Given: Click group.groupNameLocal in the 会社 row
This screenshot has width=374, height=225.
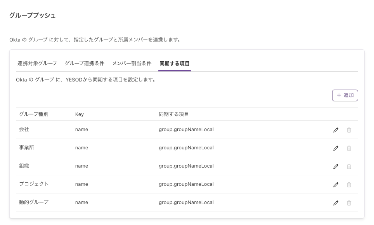Looking at the screenshot, I should [186, 130].
